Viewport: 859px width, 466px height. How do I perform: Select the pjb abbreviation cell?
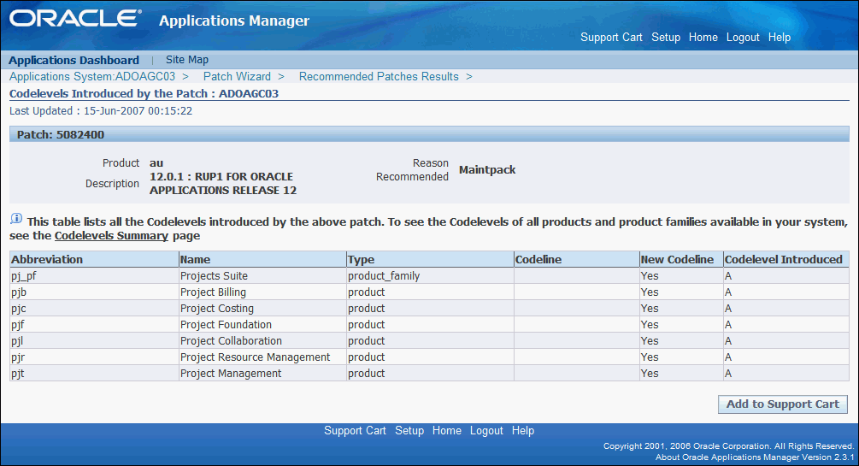tap(94, 292)
